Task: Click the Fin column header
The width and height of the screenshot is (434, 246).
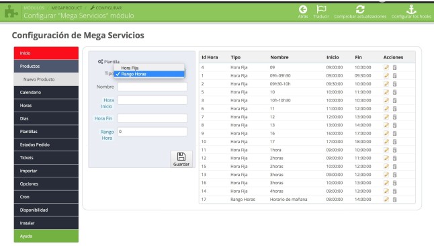Action: coord(358,57)
